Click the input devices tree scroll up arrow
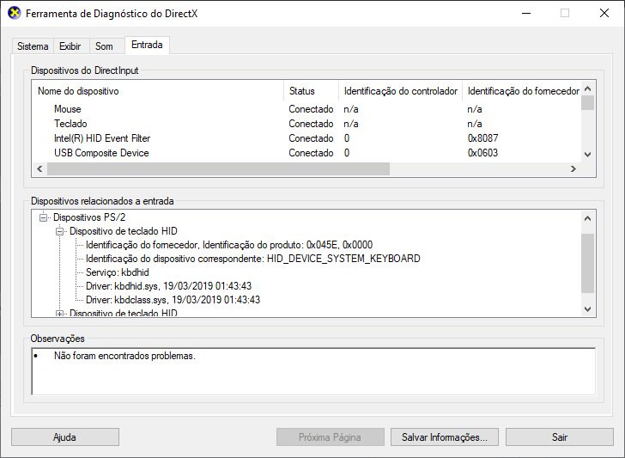The height and width of the screenshot is (458, 625). [x=587, y=218]
